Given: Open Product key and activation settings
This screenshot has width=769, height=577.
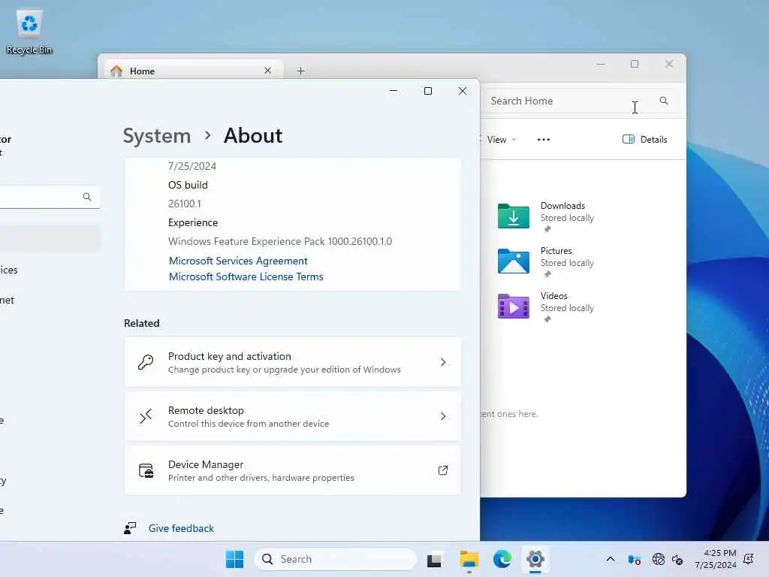Looking at the screenshot, I should coord(293,362).
